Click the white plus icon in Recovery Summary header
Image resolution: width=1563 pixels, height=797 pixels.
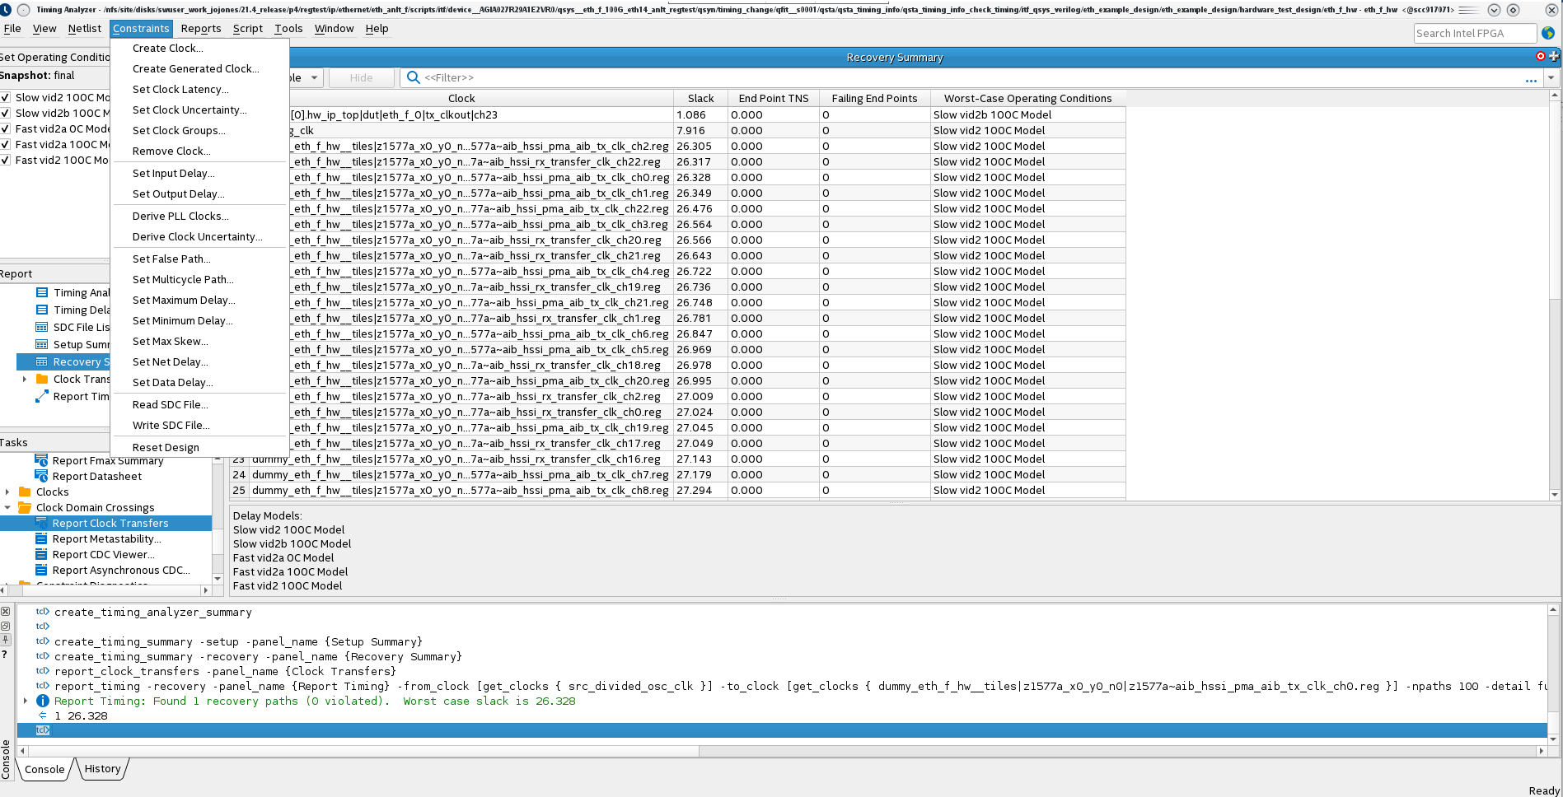[1554, 56]
